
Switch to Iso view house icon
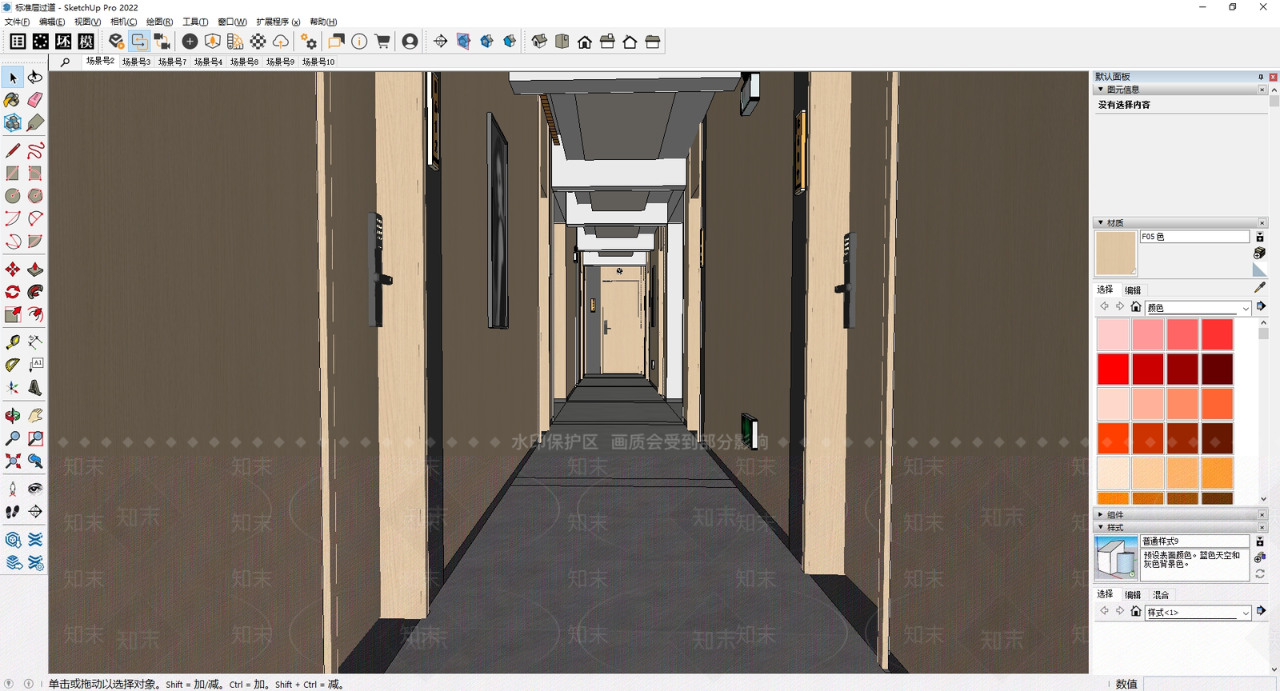click(x=540, y=42)
